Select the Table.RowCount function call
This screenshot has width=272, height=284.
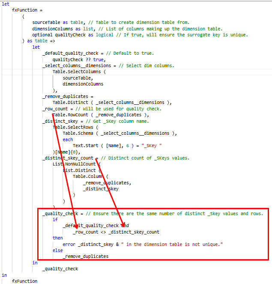[72, 115]
